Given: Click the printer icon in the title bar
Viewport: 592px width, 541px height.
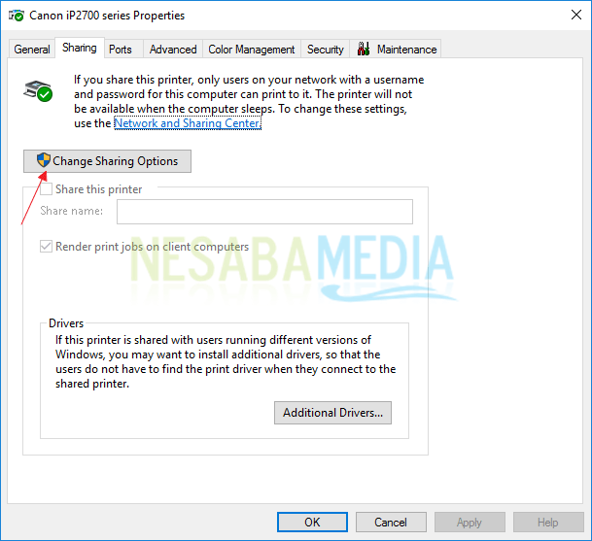Looking at the screenshot, I should [17, 16].
